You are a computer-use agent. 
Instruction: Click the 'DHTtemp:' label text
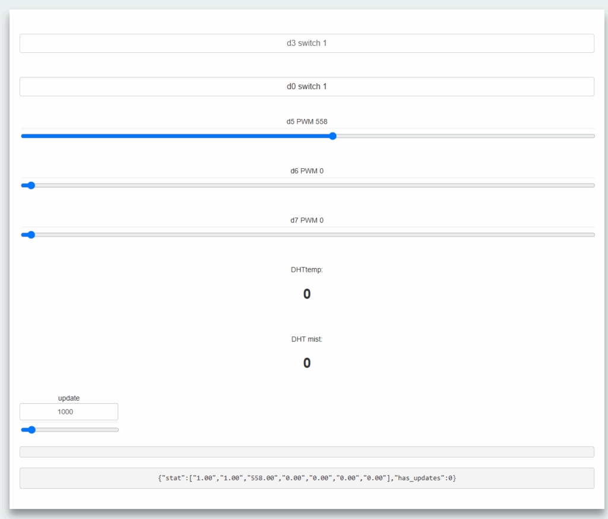pos(306,269)
